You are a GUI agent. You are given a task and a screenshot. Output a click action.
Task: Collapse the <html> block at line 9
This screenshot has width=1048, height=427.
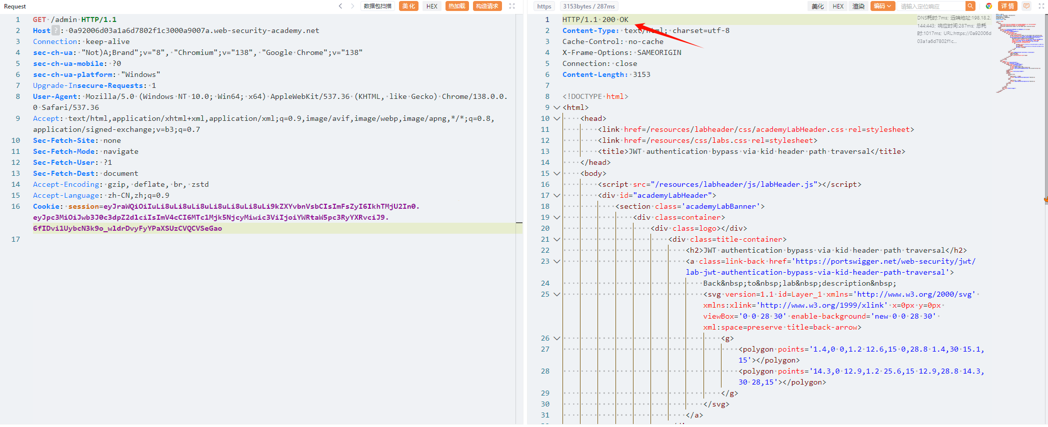pyautogui.click(x=556, y=107)
